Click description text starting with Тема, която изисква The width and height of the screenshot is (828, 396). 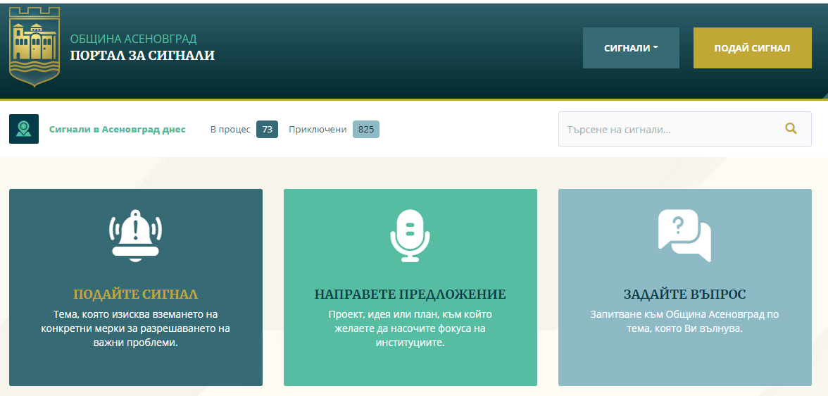pyautogui.click(x=135, y=328)
